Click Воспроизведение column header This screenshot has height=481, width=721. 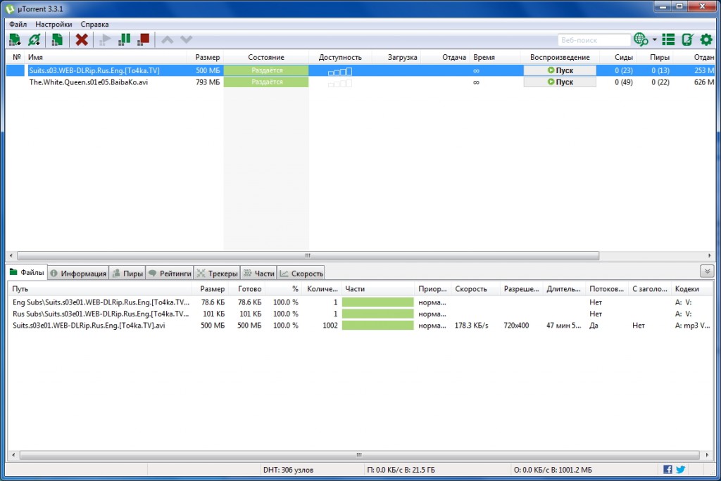tap(560, 57)
